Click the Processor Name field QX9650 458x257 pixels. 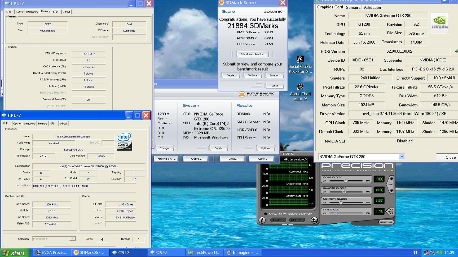tap(73, 137)
